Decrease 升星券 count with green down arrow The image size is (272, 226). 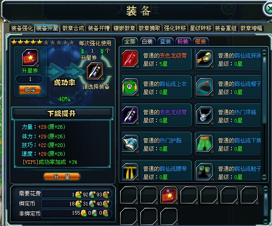coord(102,51)
